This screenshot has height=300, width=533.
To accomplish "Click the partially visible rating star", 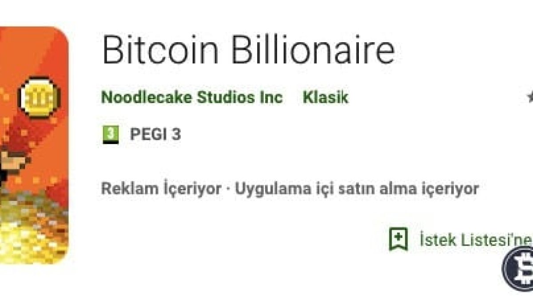I will coord(530,97).
